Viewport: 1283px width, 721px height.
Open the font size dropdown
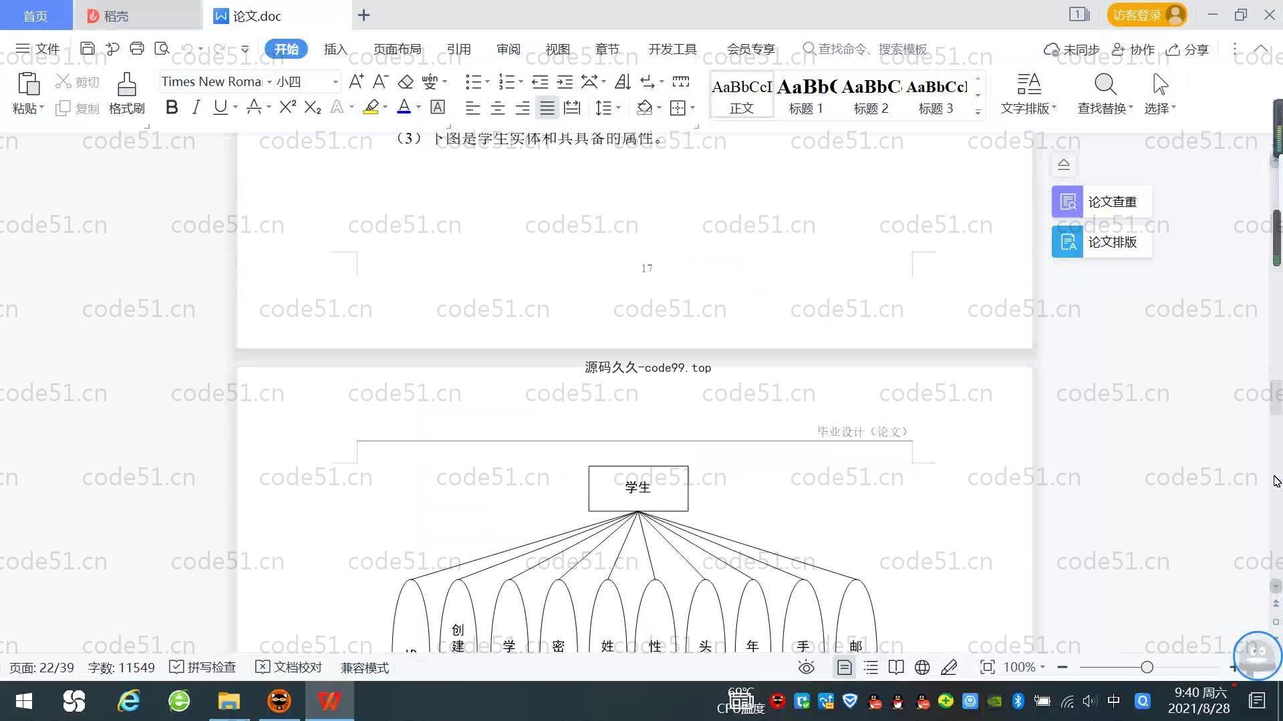(x=335, y=82)
